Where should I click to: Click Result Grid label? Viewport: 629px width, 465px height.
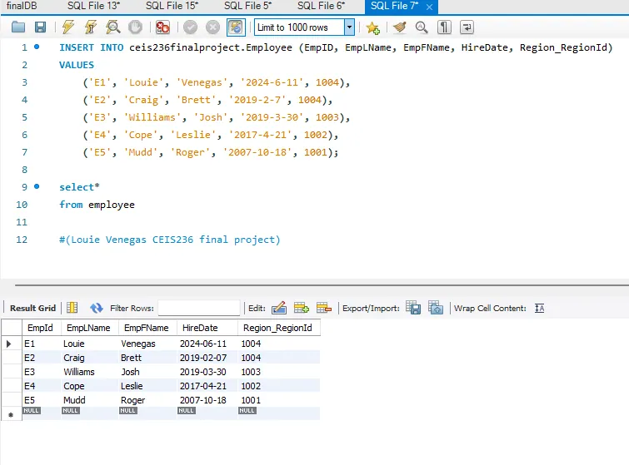(32, 308)
